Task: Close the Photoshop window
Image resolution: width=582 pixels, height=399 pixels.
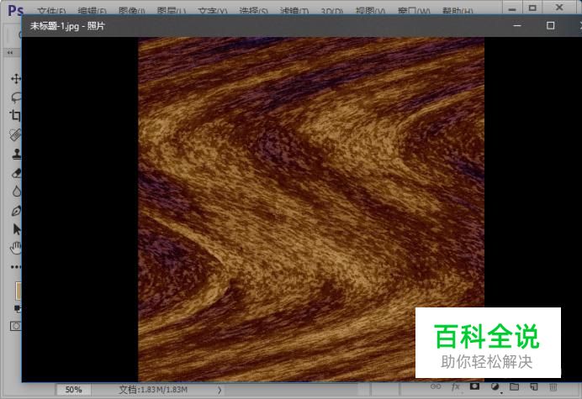Action: click(559, 7)
